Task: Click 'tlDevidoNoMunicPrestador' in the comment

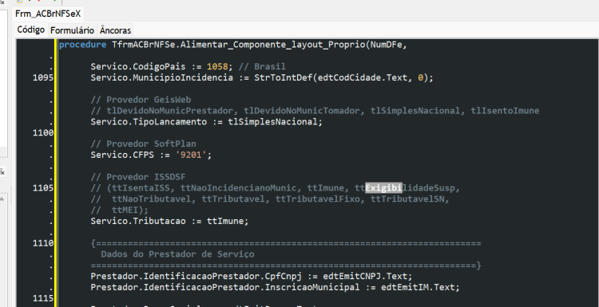Action: coord(170,111)
